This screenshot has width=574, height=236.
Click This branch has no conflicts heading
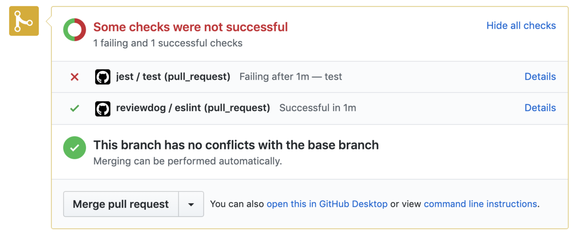point(236,145)
